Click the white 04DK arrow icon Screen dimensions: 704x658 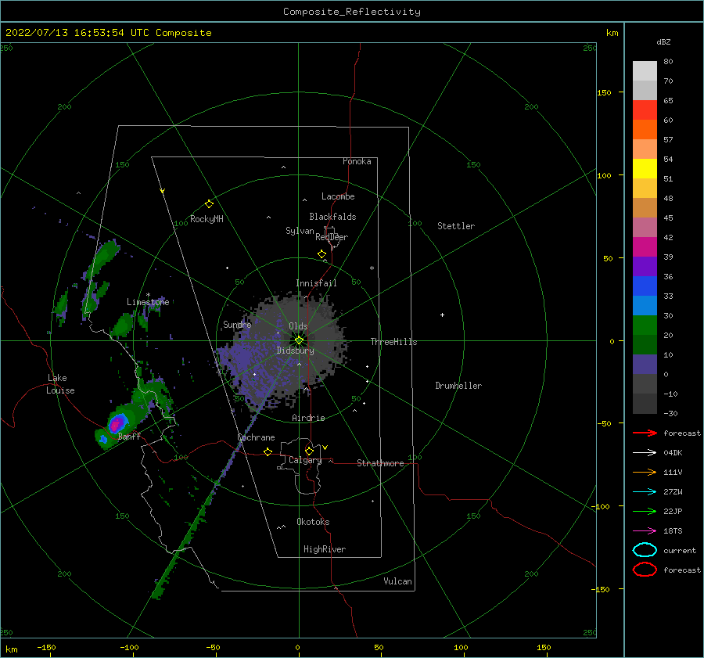pyautogui.click(x=645, y=452)
